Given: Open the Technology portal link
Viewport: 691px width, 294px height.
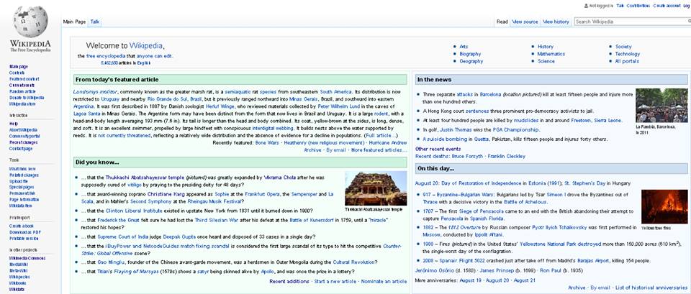Looking at the screenshot, I should [x=627, y=54].
